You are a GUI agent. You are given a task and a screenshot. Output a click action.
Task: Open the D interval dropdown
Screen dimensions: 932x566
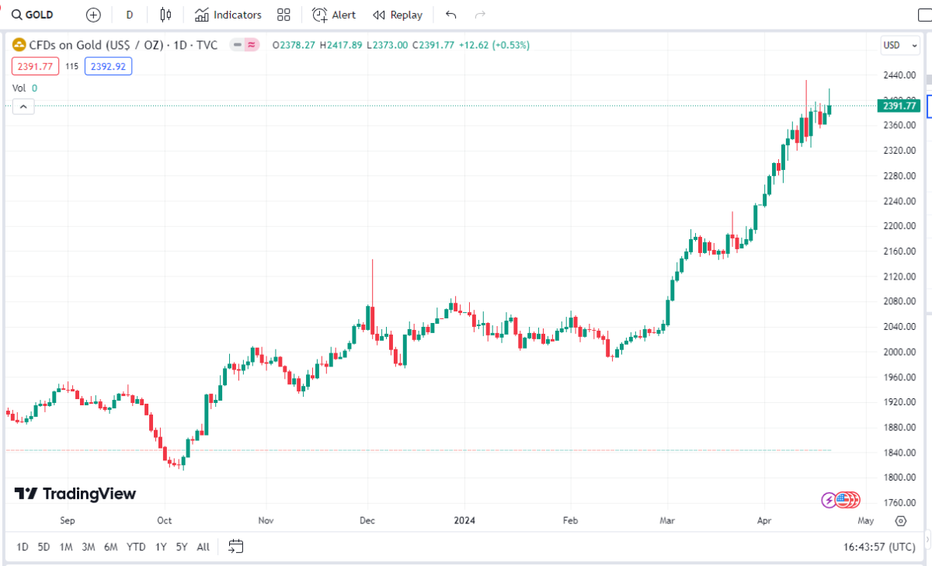130,15
